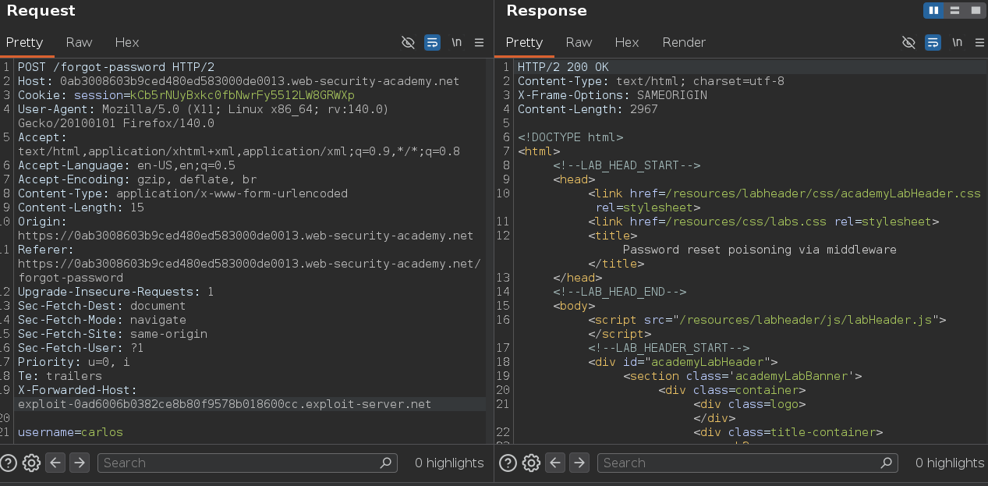Click 'Request' panel heading
This screenshot has height=486, width=988.
(41, 11)
